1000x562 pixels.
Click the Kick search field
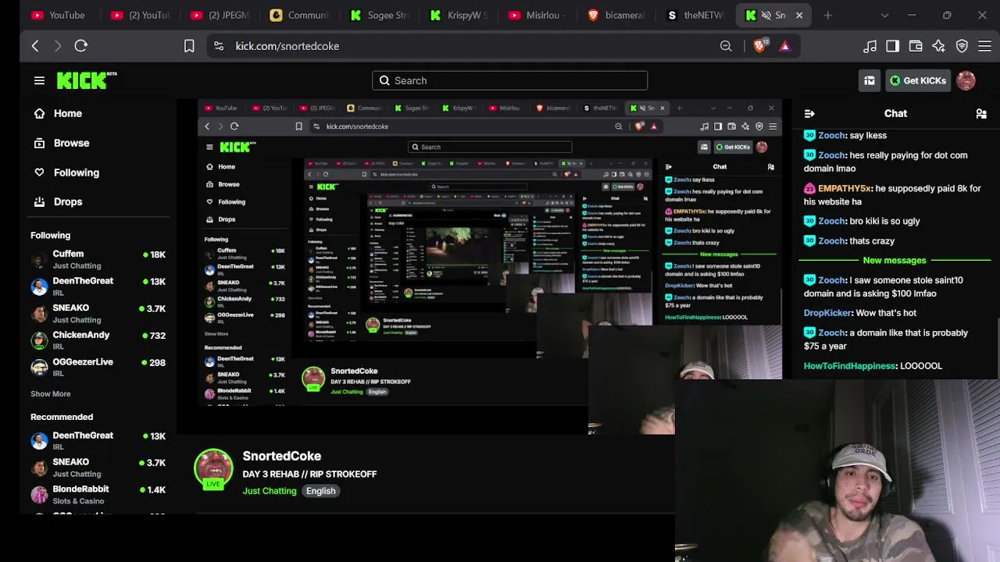[509, 80]
